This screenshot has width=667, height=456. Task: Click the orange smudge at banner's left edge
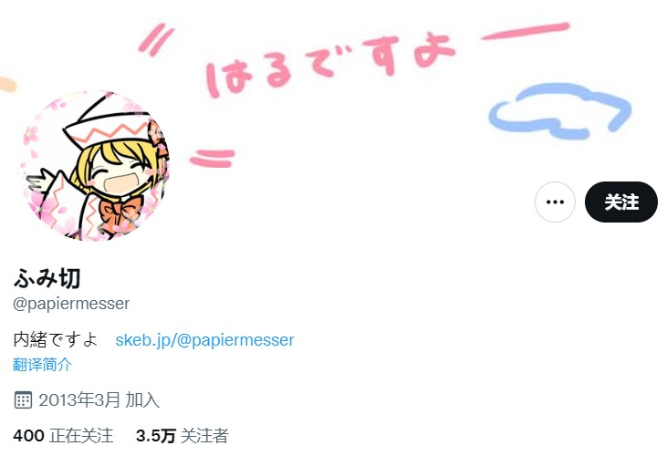pos(7,84)
